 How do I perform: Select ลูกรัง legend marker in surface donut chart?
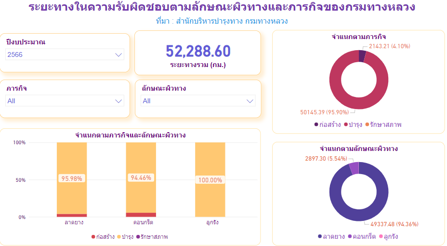coord(381,236)
